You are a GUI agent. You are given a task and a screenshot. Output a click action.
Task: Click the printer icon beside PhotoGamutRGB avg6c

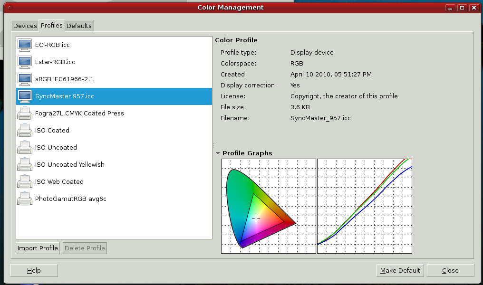tap(25, 199)
